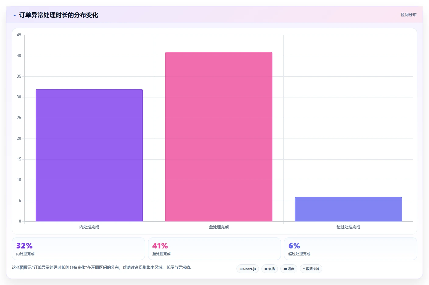Click the 32% value text
The height and width of the screenshot is (285, 429).
pos(24,246)
